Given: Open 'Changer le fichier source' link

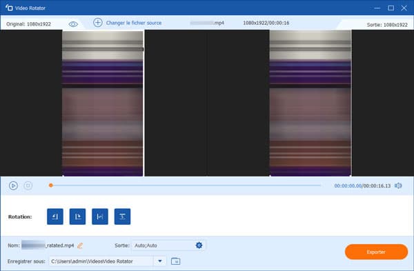Looking at the screenshot, I should [x=134, y=23].
